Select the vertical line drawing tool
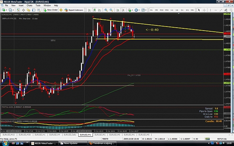 click(x=210, y=10)
